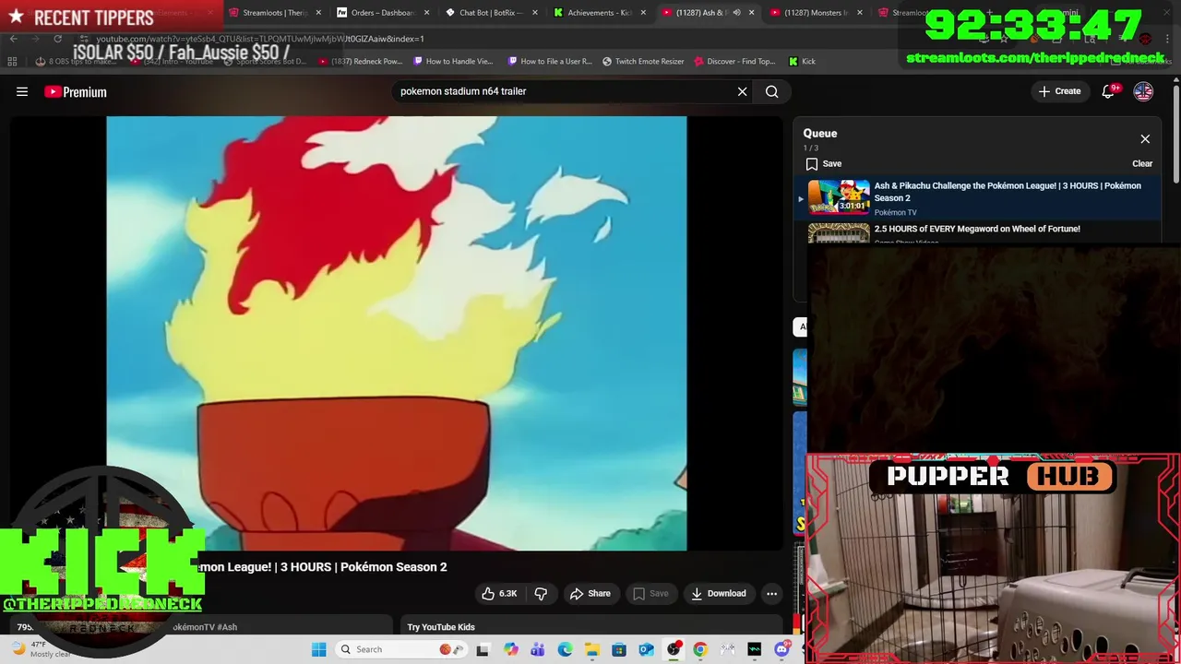
Task: Open How to File a User R... bookmark
Action: (x=550, y=61)
